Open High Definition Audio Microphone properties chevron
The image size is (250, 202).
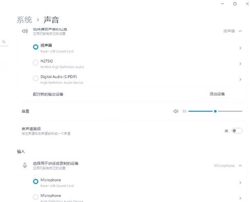[x=240, y=198]
